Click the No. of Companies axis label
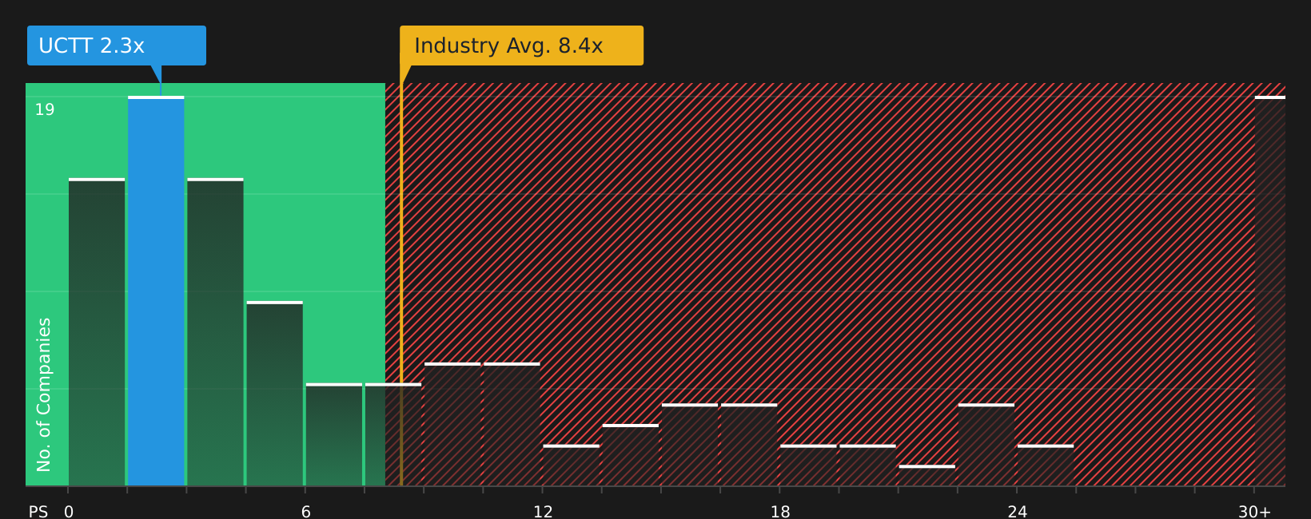1311x519 pixels. 44,394
